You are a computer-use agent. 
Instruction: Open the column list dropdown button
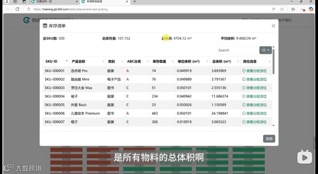(266, 50)
